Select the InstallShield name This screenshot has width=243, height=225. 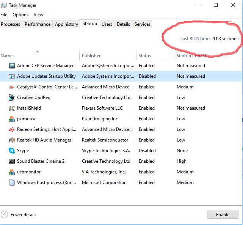29,108
